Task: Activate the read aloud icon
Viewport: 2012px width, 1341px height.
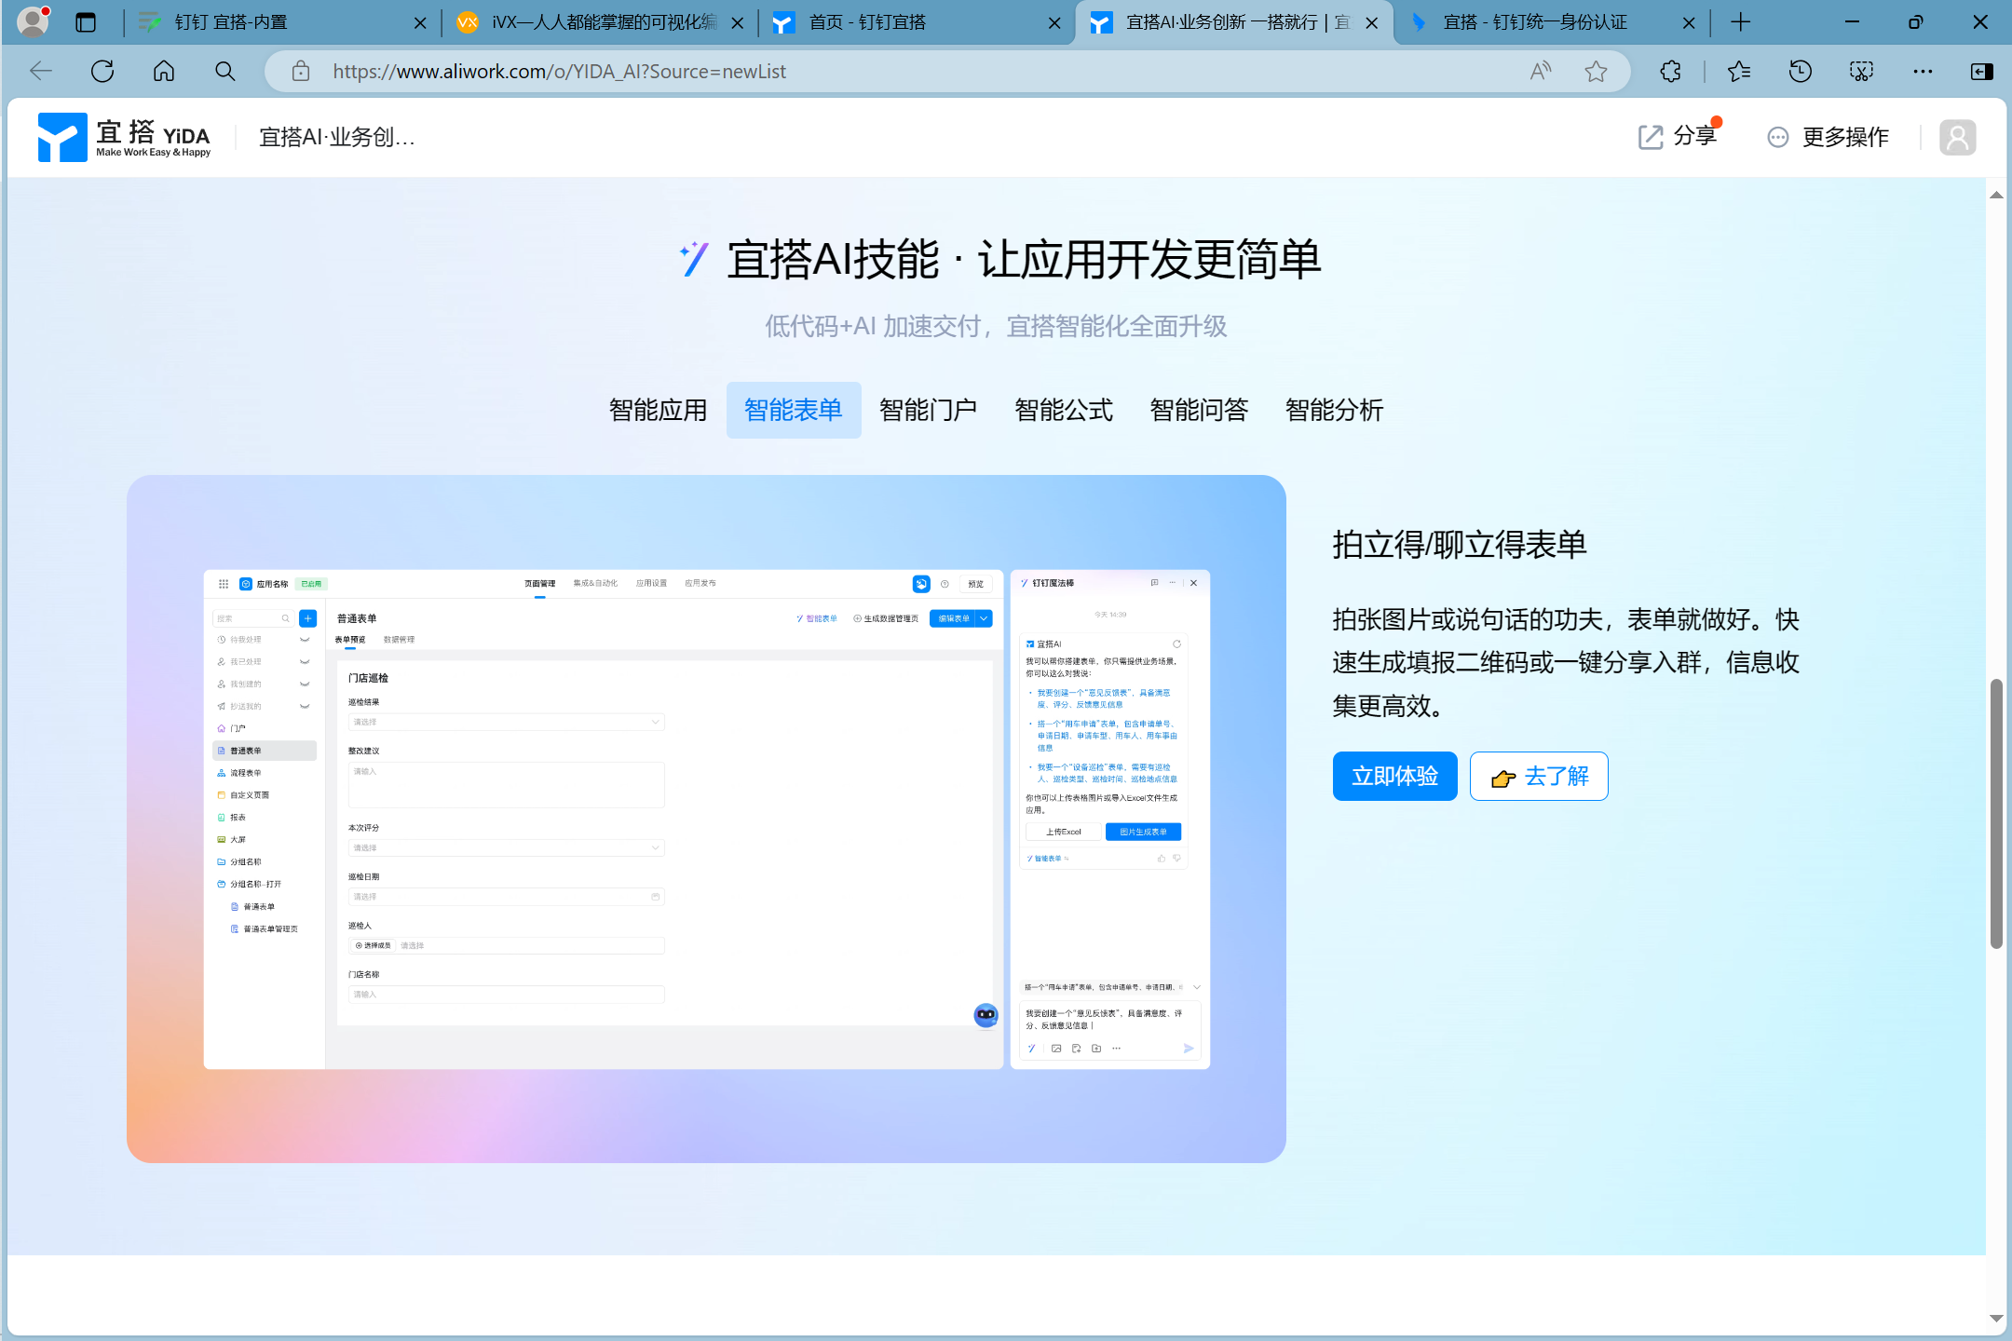Action: click(x=1541, y=71)
